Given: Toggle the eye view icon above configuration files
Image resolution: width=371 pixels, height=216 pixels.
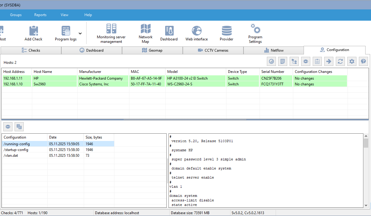Looking at the screenshot, I should point(8,126).
